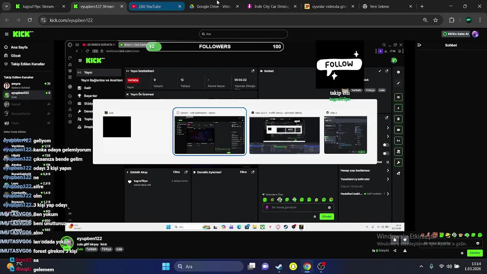
Task: Switch to the Google Drive tab
Action: [215, 6]
